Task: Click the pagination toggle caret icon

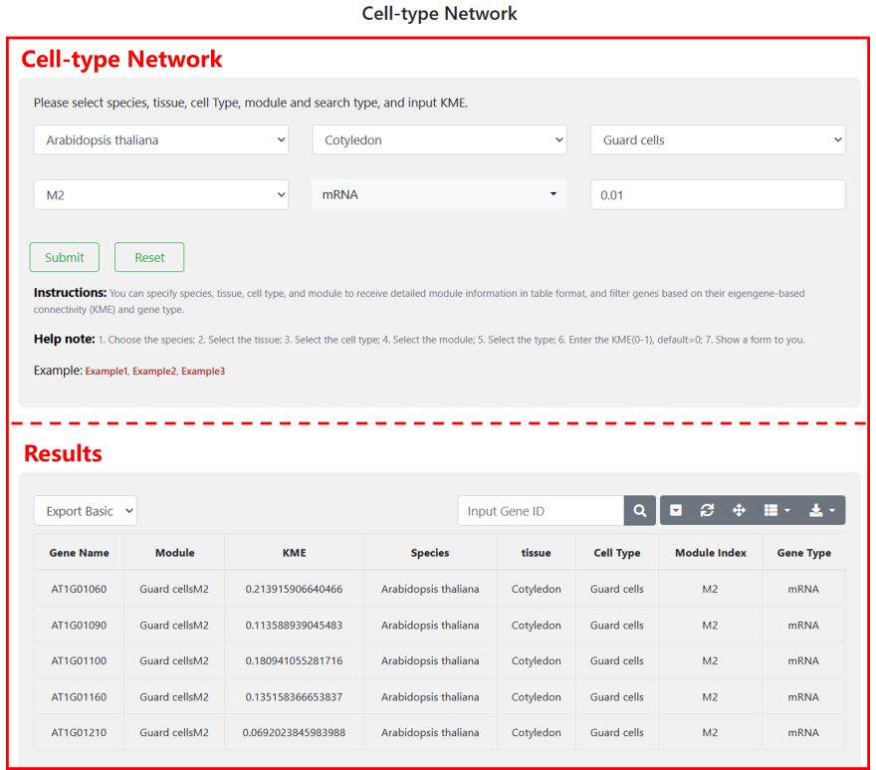Action: coord(676,511)
